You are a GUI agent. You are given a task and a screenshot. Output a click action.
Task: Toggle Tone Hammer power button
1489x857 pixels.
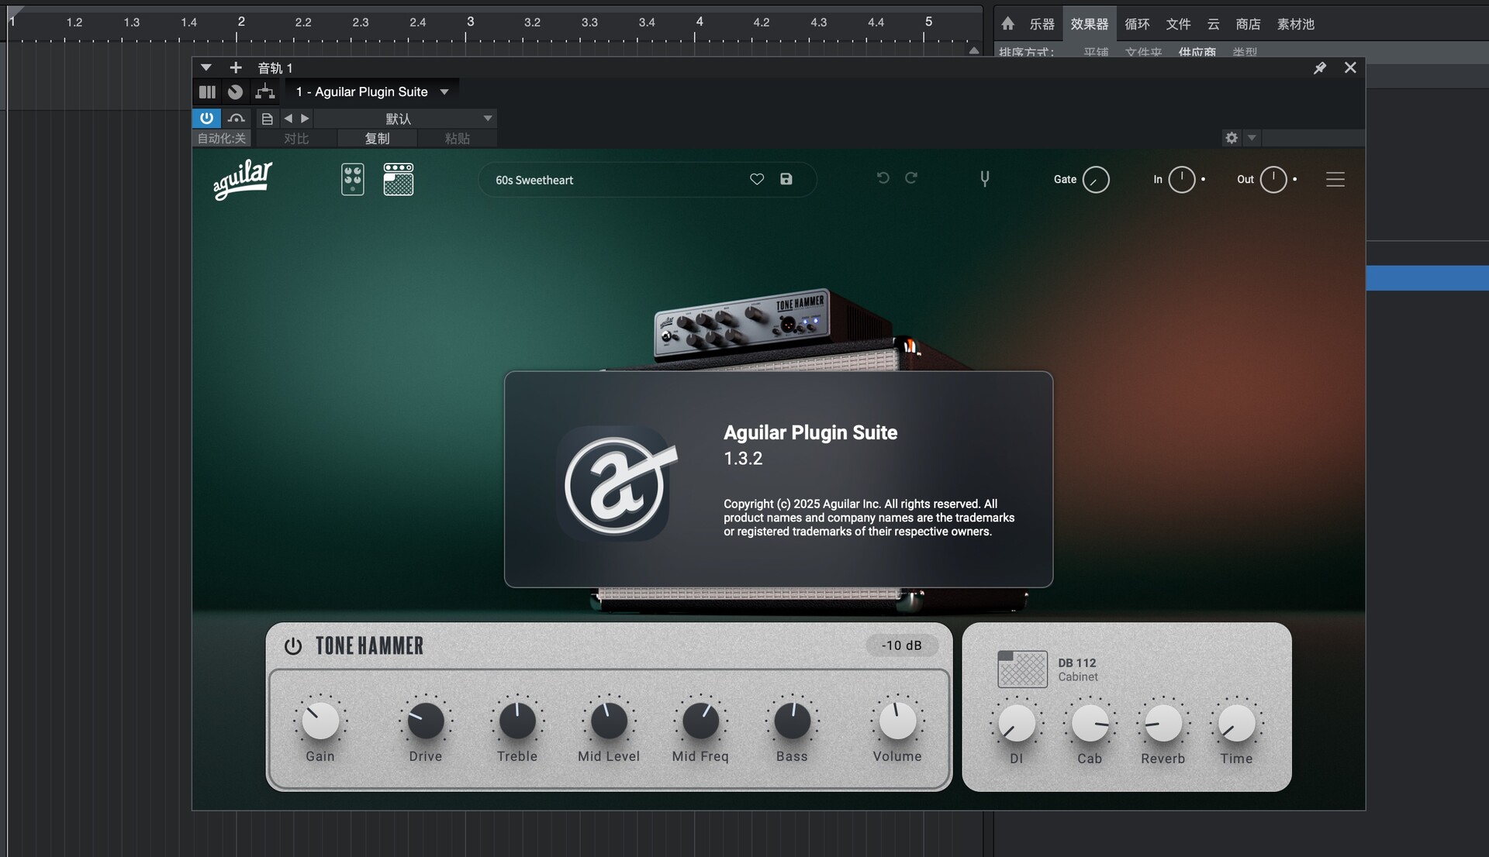(x=293, y=646)
